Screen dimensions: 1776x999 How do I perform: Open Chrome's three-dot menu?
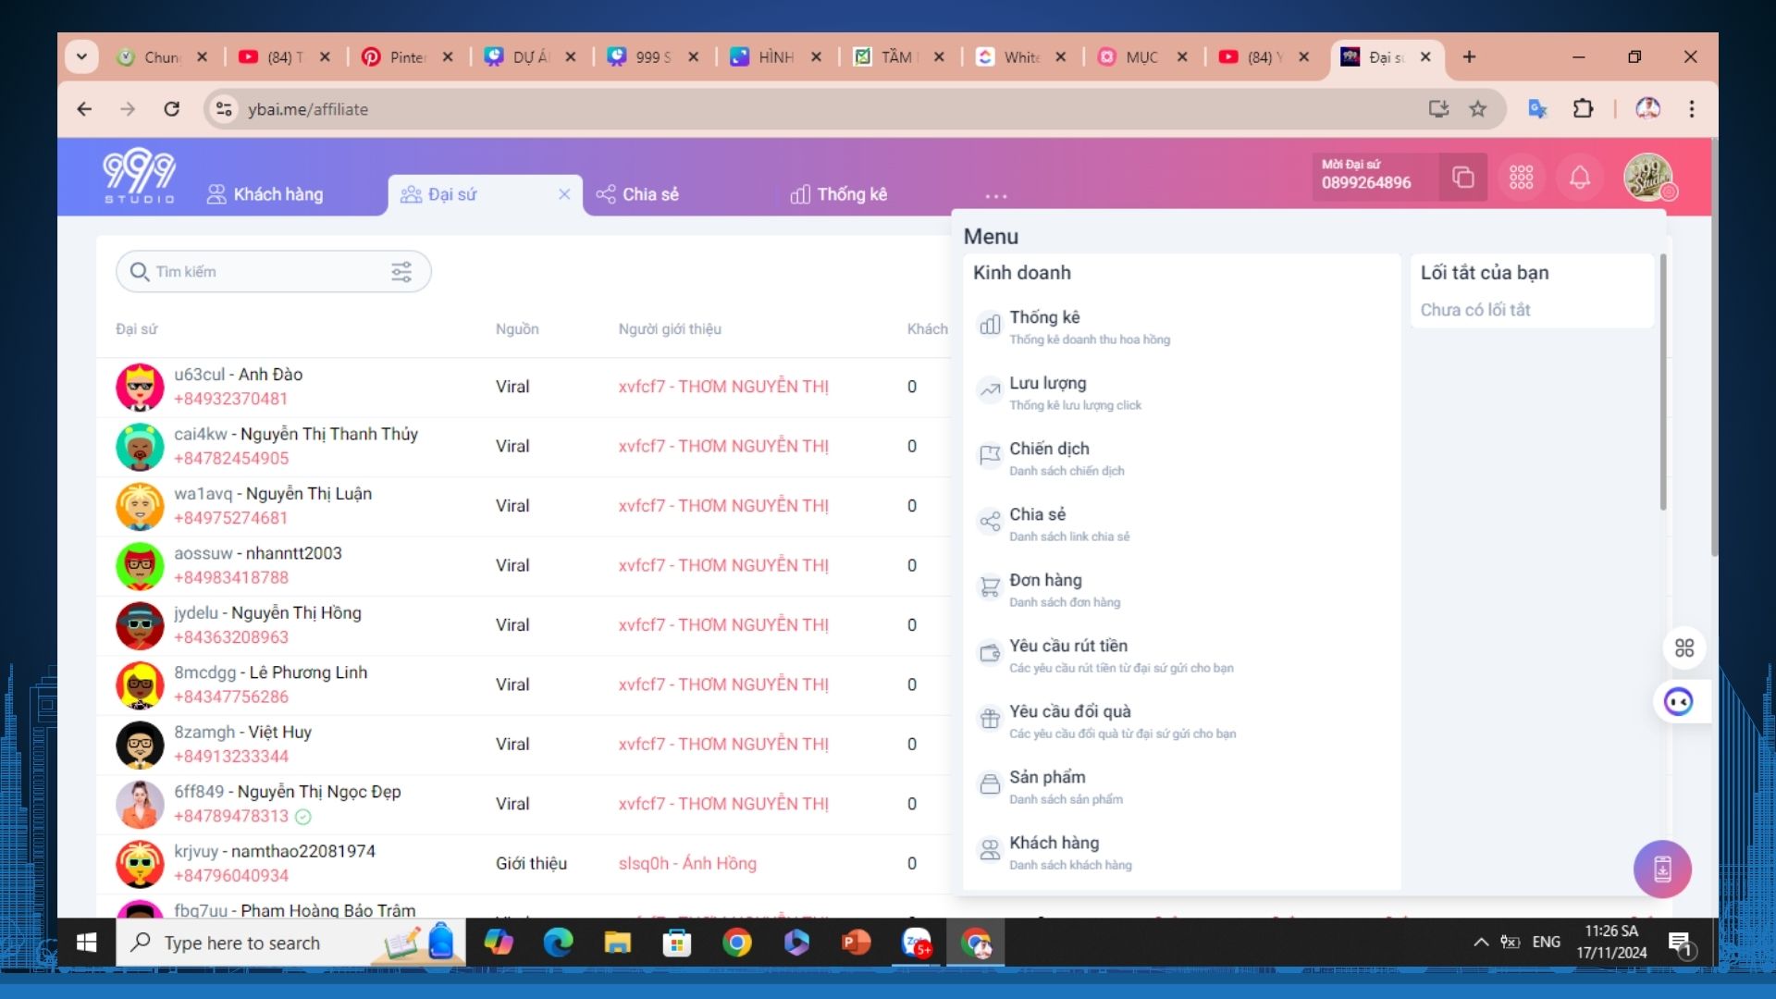click(1691, 109)
